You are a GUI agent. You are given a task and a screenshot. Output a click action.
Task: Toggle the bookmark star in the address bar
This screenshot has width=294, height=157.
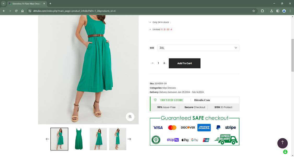point(254,11)
